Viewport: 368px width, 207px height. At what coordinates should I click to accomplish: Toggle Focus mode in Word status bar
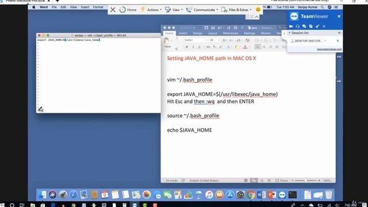[282, 181]
